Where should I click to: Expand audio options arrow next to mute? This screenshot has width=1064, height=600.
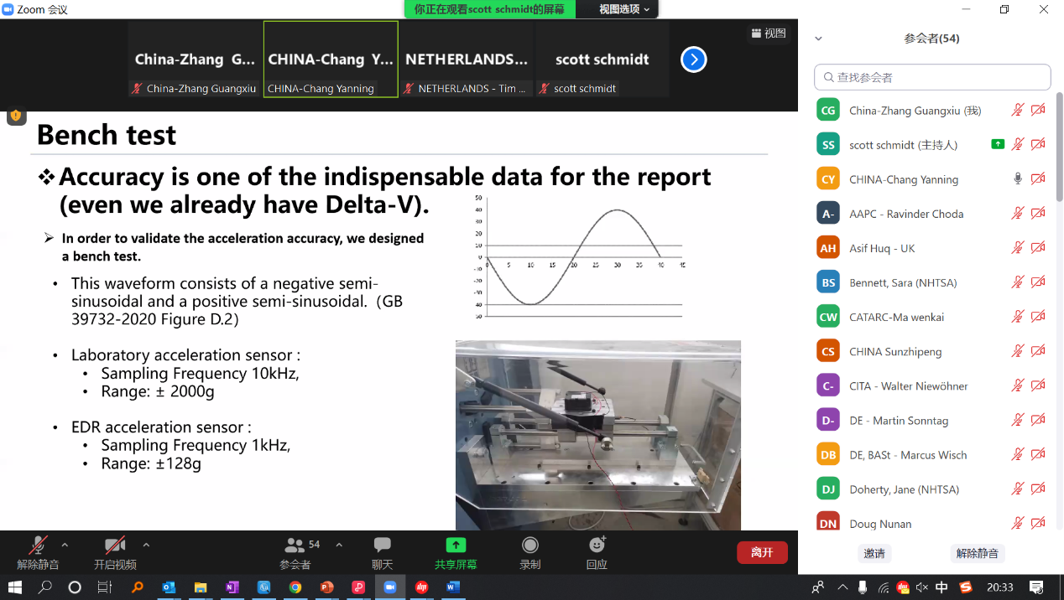pos(65,545)
